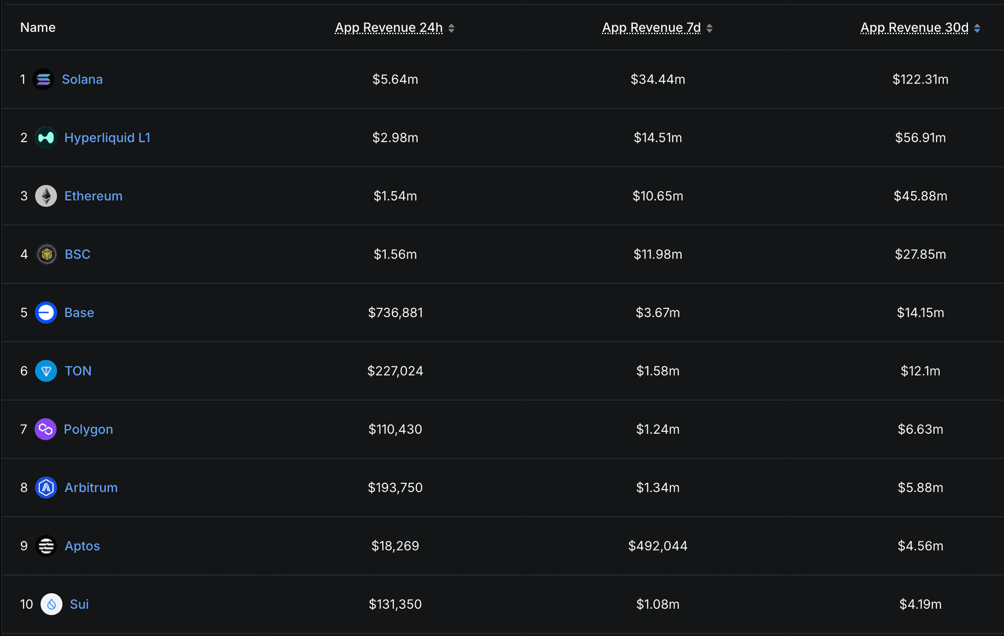The width and height of the screenshot is (1004, 636).
Task: Click the Hyperliquid L1 logo
Action: [x=45, y=137]
